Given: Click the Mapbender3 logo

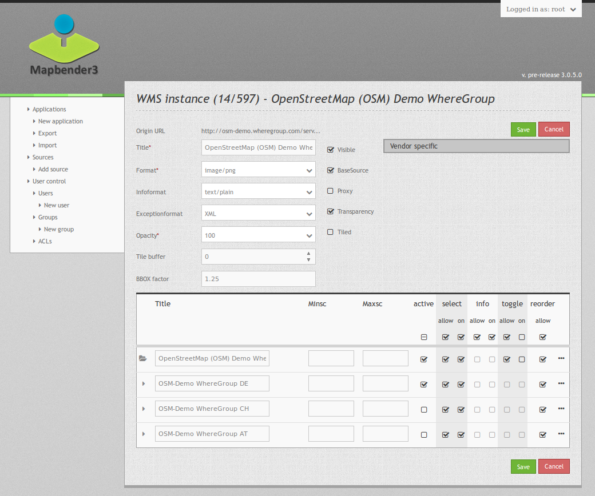Looking at the screenshot, I should pos(64,45).
